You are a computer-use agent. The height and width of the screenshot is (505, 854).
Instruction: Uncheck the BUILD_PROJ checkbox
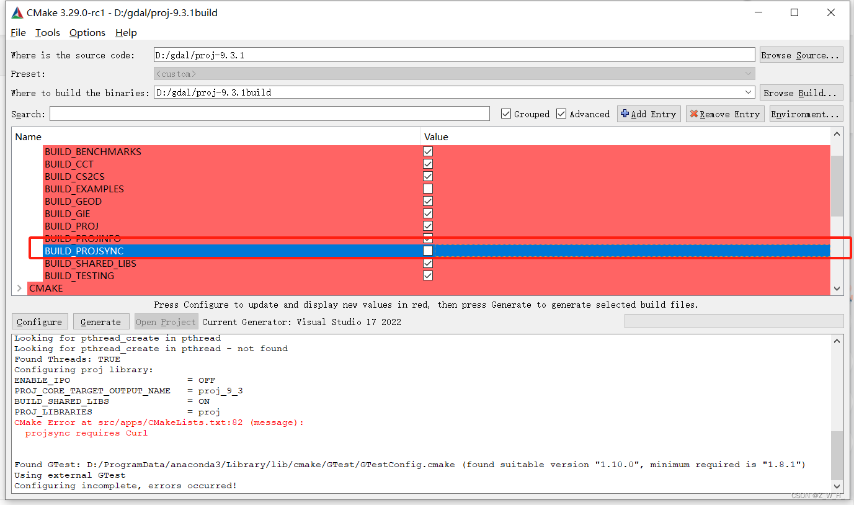pyautogui.click(x=428, y=226)
